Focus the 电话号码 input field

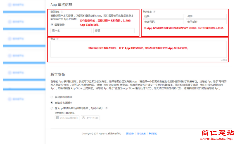point(163,22)
